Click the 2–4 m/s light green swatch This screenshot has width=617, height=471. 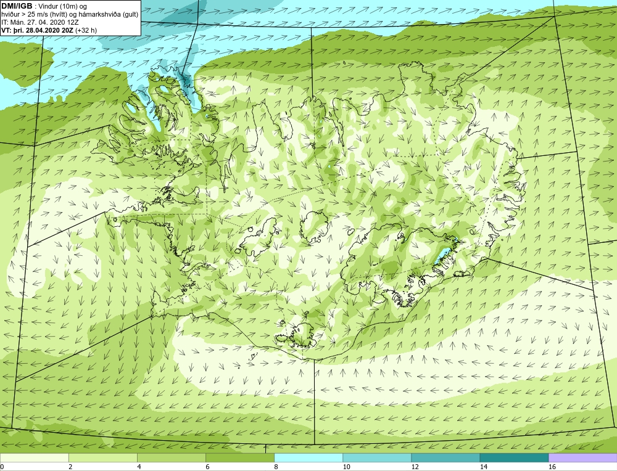tap(102, 457)
